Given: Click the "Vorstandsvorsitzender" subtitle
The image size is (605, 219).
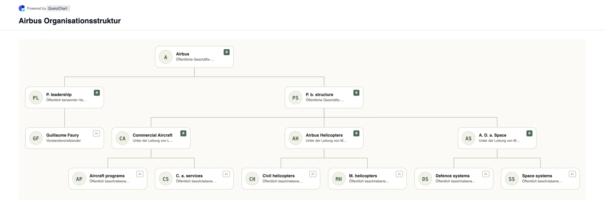Looking at the screenshot, I should click(x=64, y=141).
